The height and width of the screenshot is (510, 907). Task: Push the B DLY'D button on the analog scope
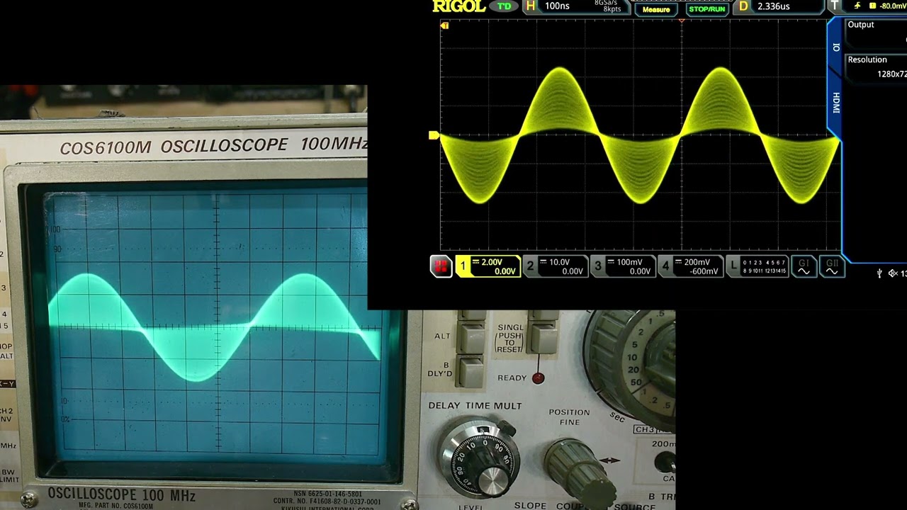click(472, 371)
